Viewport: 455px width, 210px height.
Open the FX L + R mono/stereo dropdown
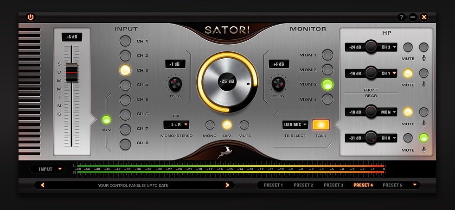[x=176, y=124]
